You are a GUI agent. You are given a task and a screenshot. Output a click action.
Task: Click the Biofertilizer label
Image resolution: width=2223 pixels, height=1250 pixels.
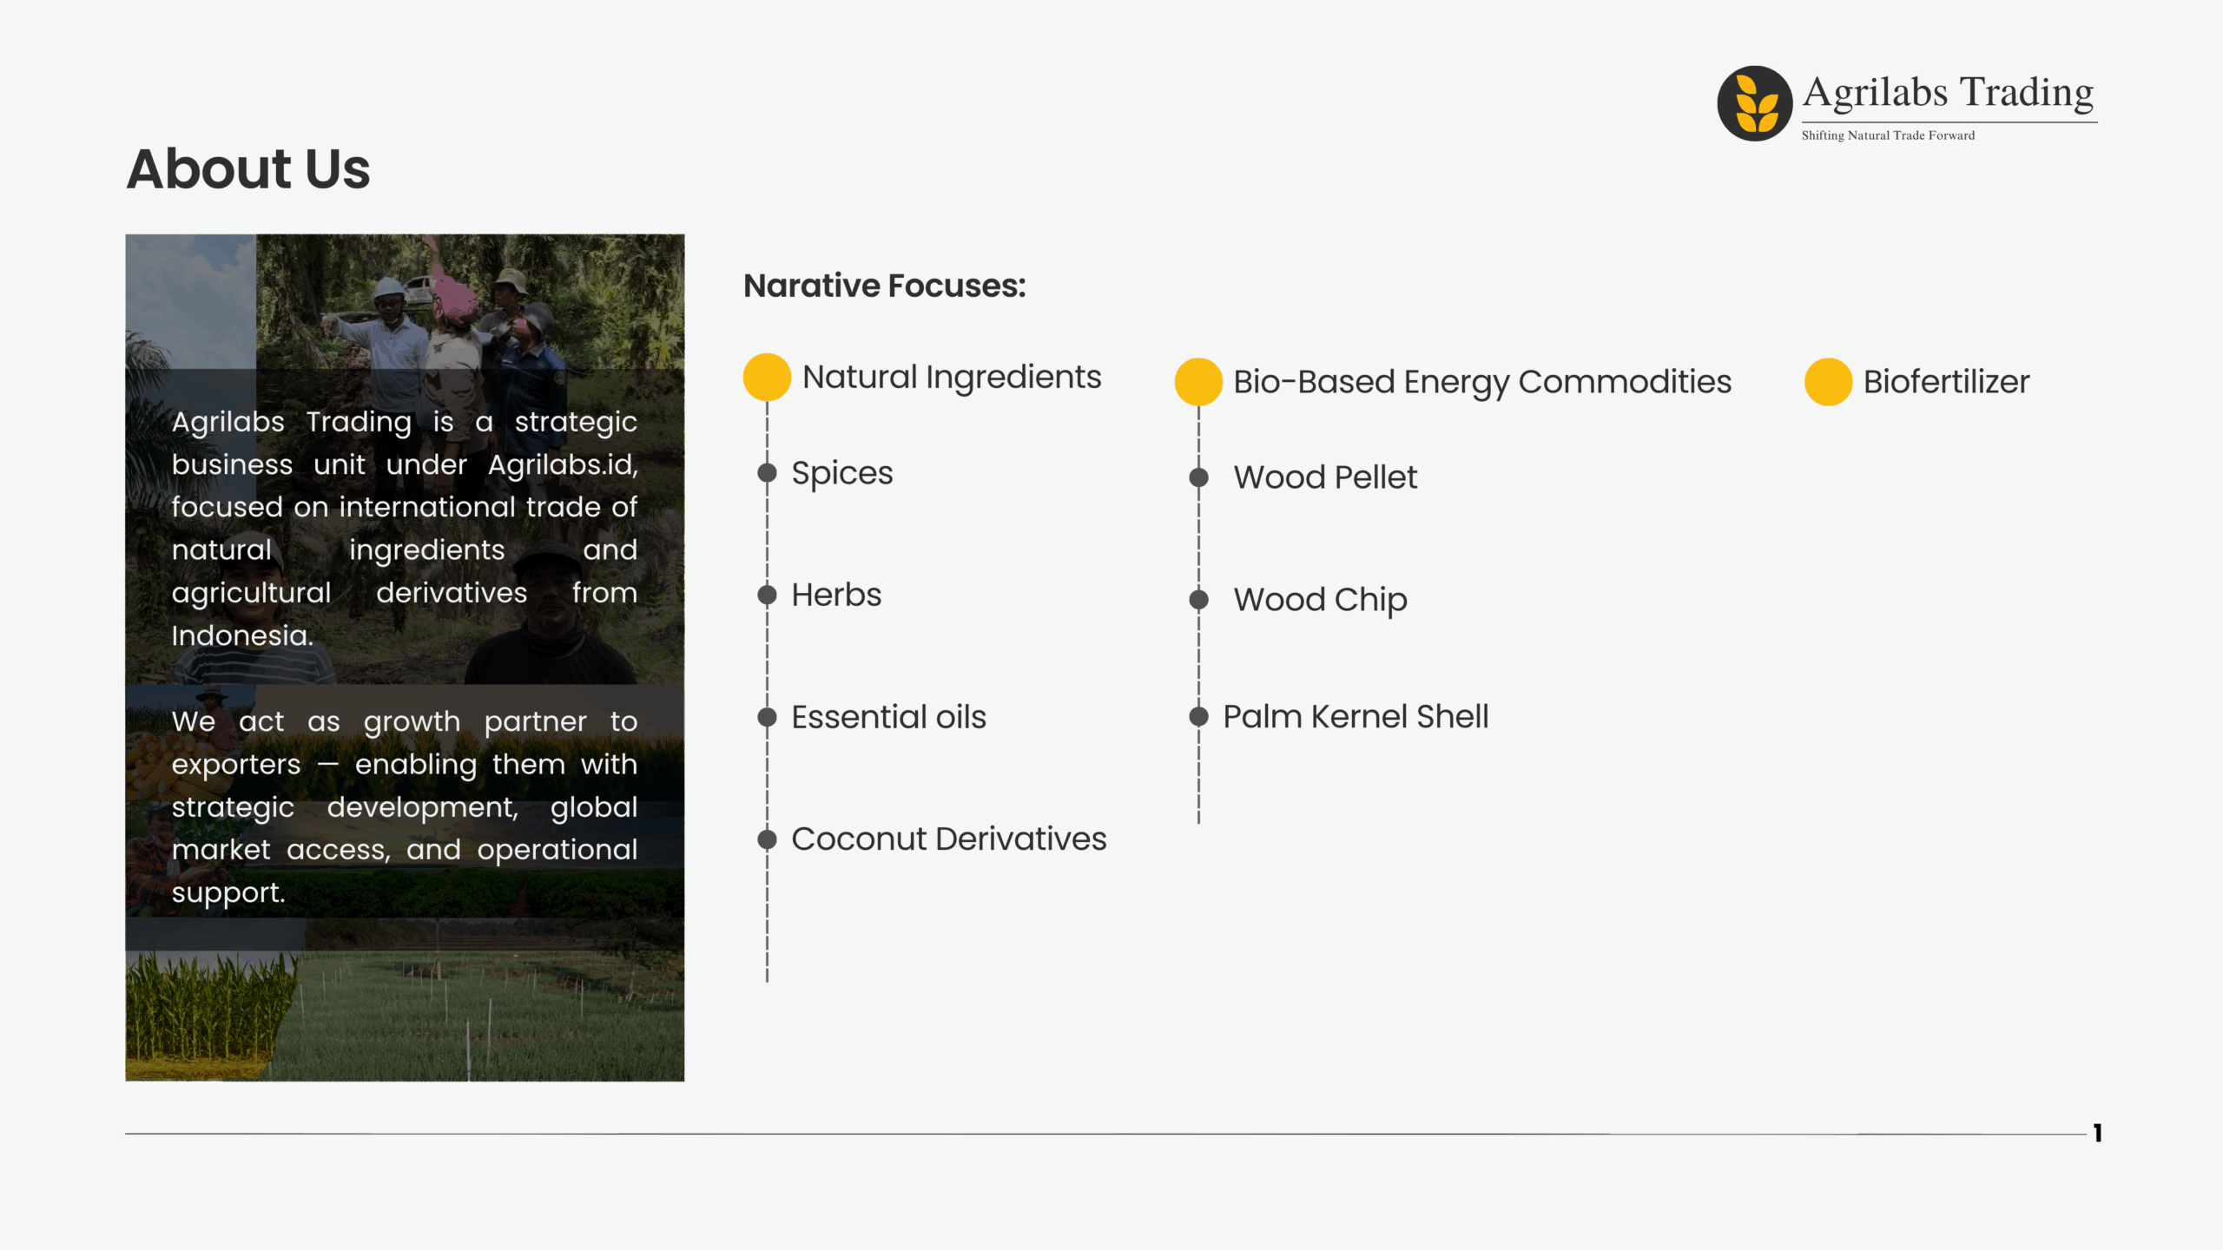1946,382
